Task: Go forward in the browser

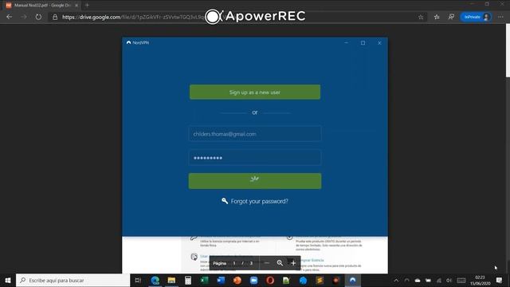Action: click(x=24, y=17)
